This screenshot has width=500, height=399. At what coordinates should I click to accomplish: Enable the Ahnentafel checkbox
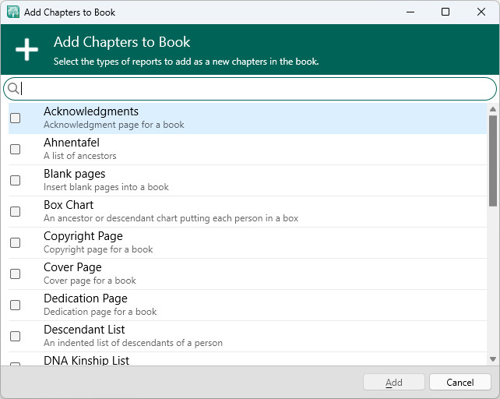(15, 150)
